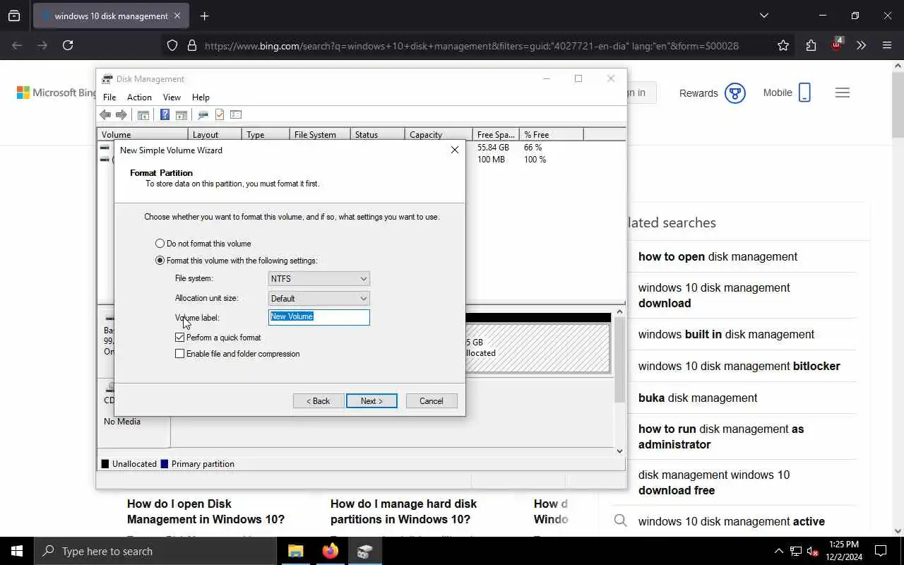Click the checkmark document toolbar icon
The height and width of the screenshot is (565, 904).
(x=220, y=115)
